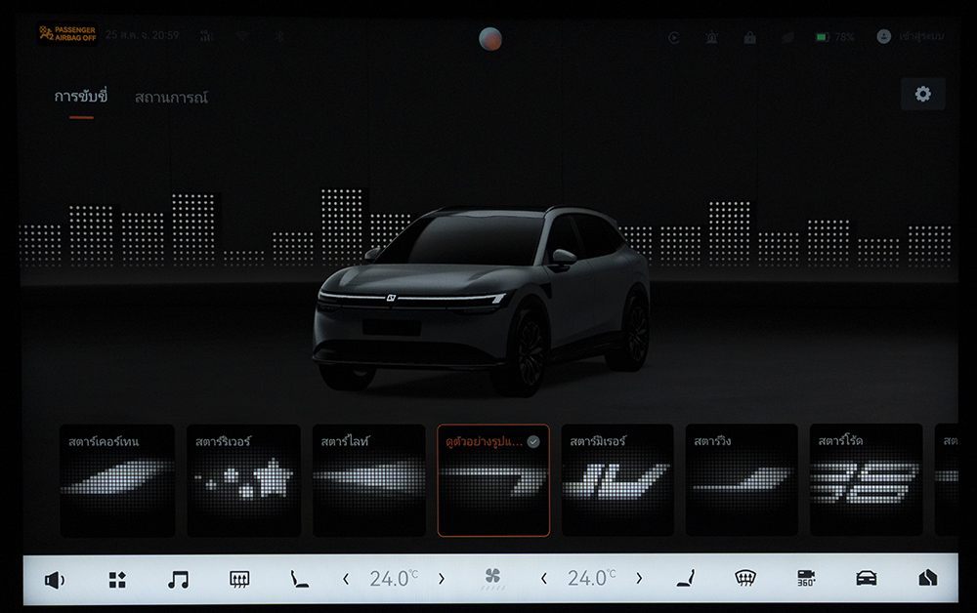This screenshot has width=977, height=613.
Task: Decrease driver temperature with left chevron
Action: [x=346, y=579]
